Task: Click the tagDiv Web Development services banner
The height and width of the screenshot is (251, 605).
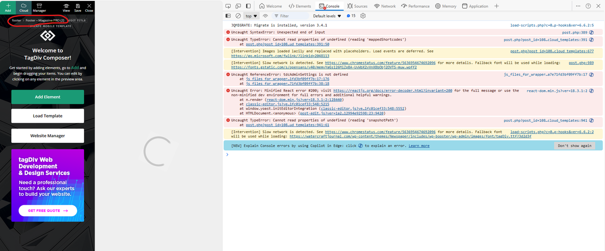Action: click(48, 185)
